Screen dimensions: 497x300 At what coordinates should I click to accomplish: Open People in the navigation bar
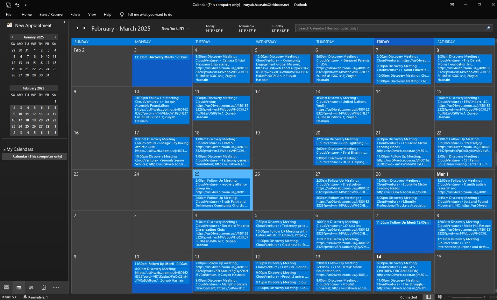(31, 288)
